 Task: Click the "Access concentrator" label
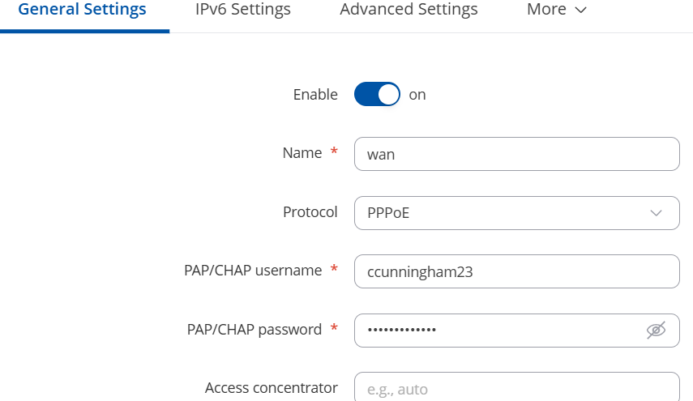272,388
